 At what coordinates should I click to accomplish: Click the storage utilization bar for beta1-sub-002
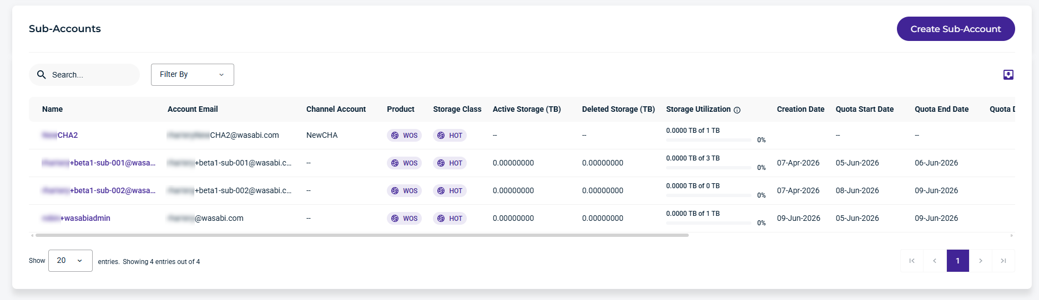click(x=709, y=195)
